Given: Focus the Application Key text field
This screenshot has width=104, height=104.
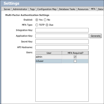Looking at the screenshot, I should pos(62,36).
